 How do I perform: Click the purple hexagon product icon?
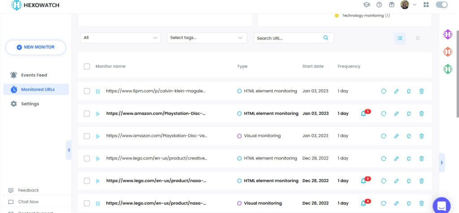448,34
